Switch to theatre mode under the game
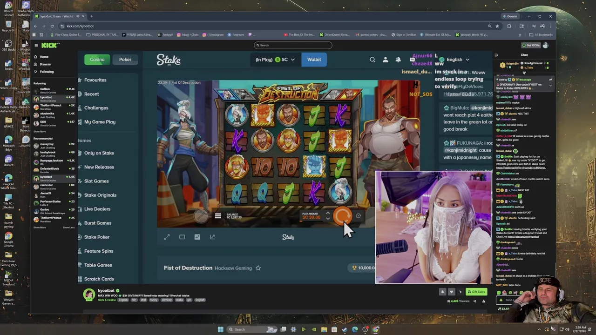 tap(182, 237)
